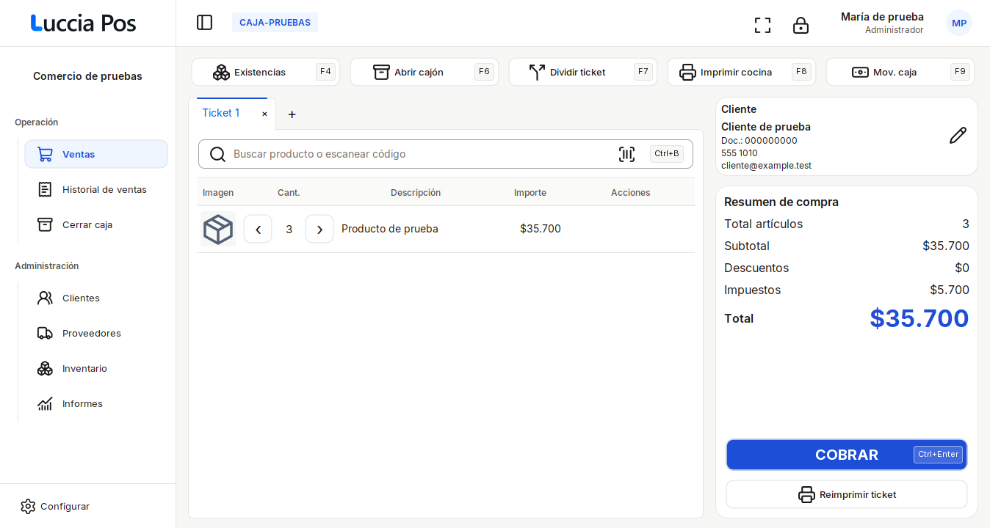Image resolution: width=990 pixels, height=528 pixels.
Task: Select the 'Producto de prueba' description text
Action: pyautogui.click(x=390, y=229)
